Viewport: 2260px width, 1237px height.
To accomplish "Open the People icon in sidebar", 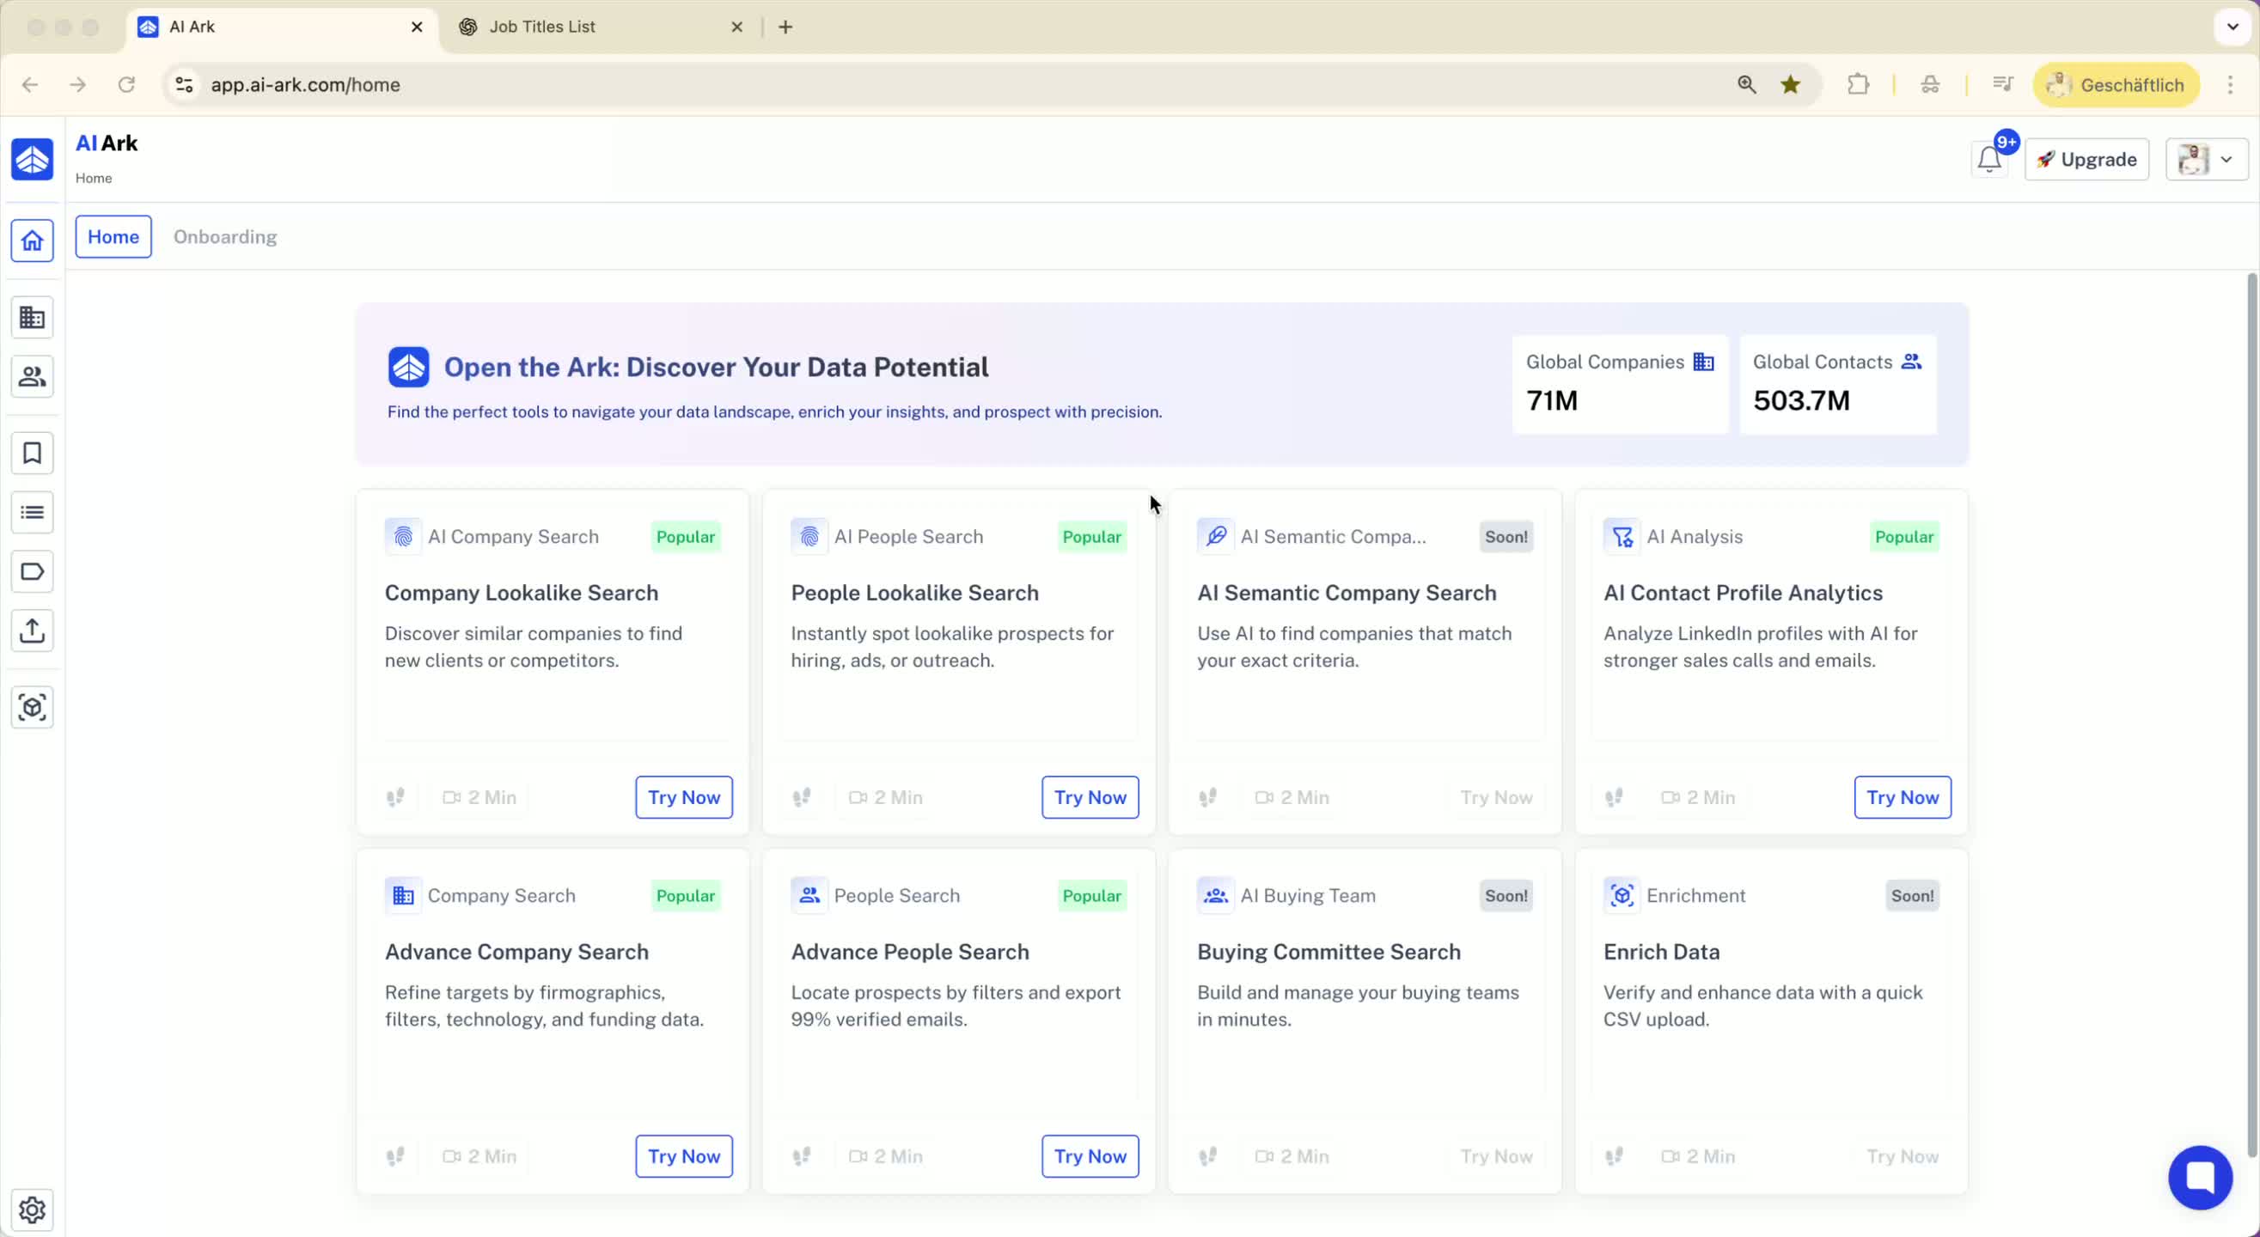I will (33, 376).
